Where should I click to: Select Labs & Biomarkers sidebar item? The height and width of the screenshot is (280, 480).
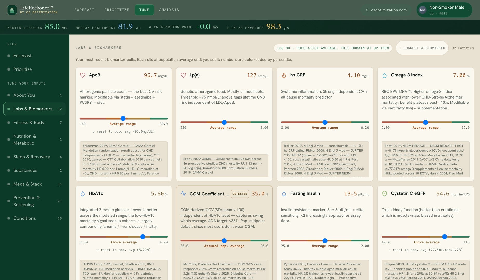[35, 109]
